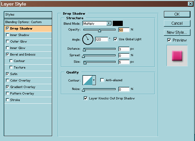Open the Bevel and Emboss settings

tap(23, 55)
